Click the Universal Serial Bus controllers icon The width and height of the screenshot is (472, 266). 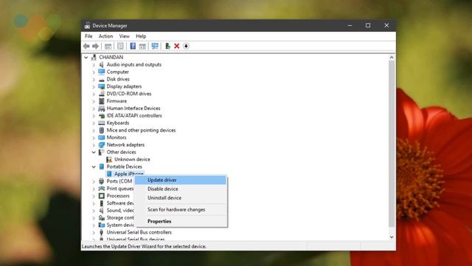pyautogui.click(x=102, y=232)
